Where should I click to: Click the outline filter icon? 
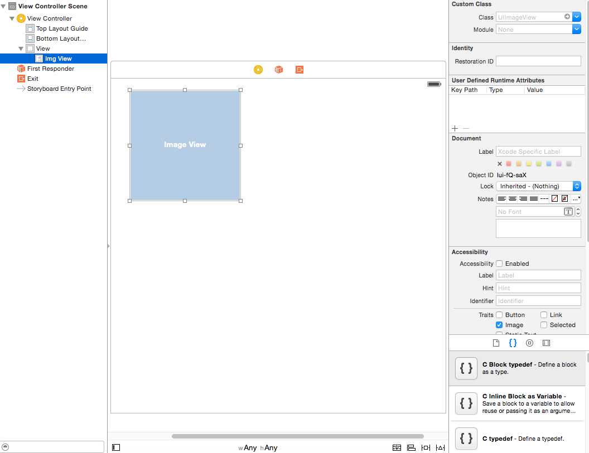[x=5, y=447]
